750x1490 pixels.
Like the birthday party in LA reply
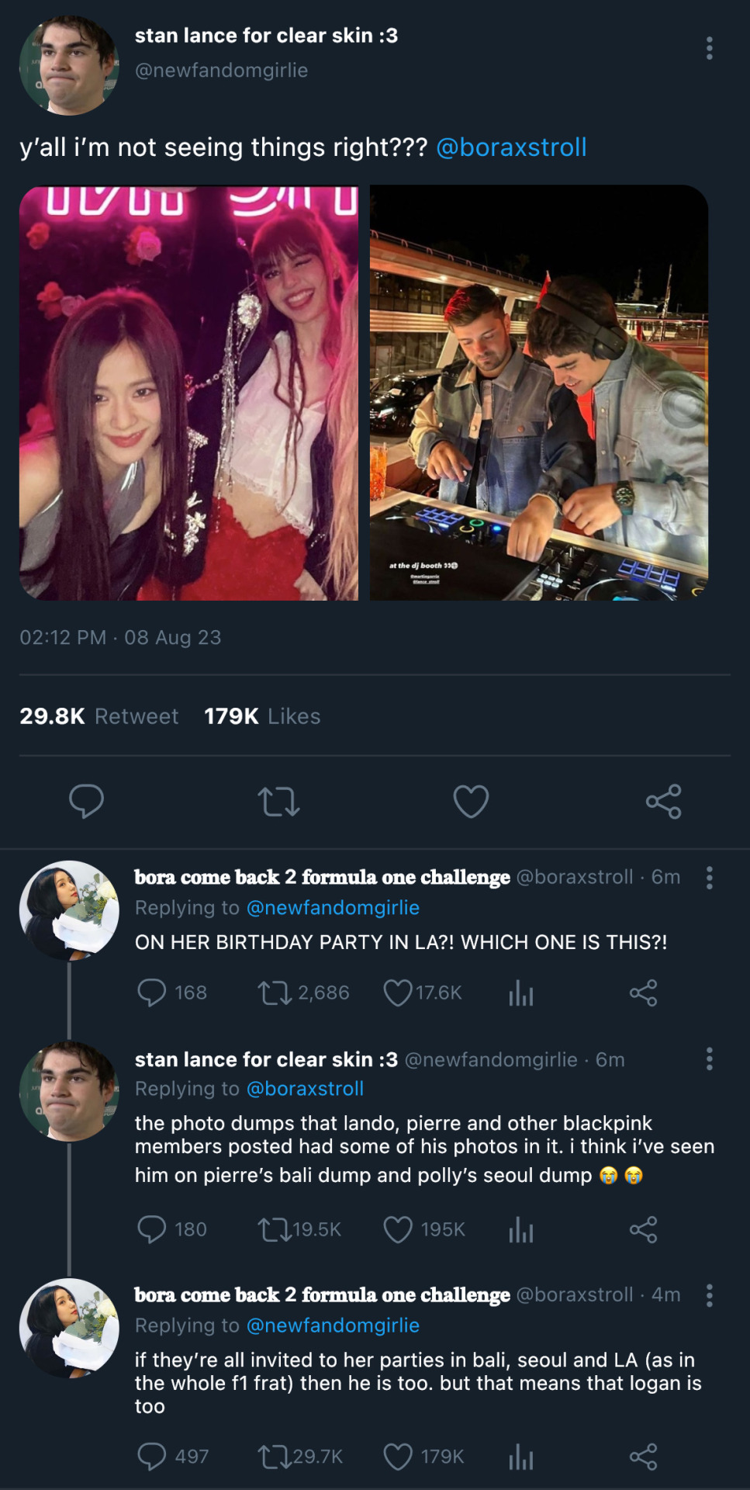point(398,993)
